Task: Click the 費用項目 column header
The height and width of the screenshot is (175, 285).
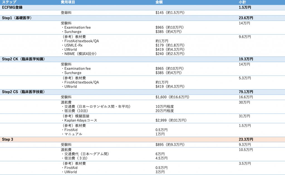Action: 68,2
